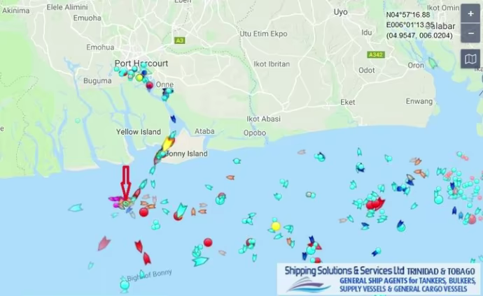483x296 pixels.
Task: Click the vessel under the red arrow
Action: tap(126, 203)
